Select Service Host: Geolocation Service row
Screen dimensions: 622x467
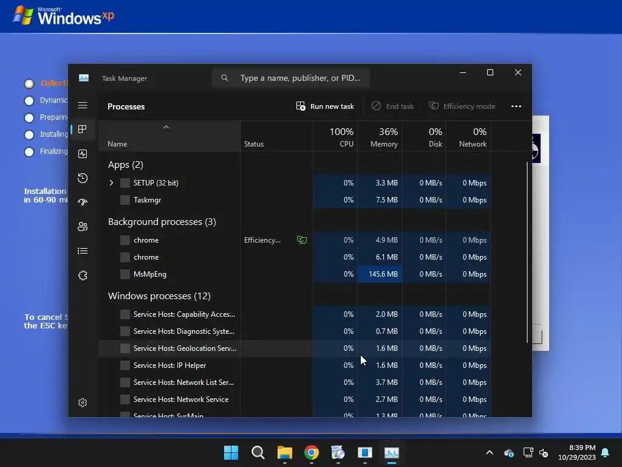tap(295, 348)
